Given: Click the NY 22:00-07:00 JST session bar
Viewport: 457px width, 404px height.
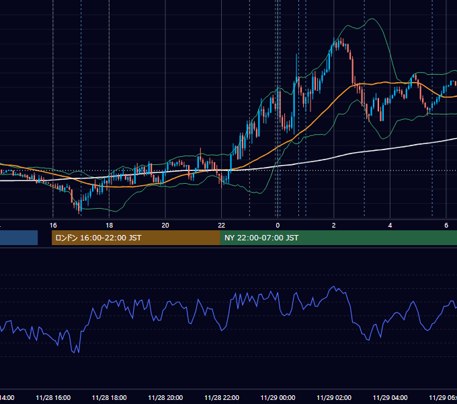Looking at the screenshot, I should (x=338, y=238).
